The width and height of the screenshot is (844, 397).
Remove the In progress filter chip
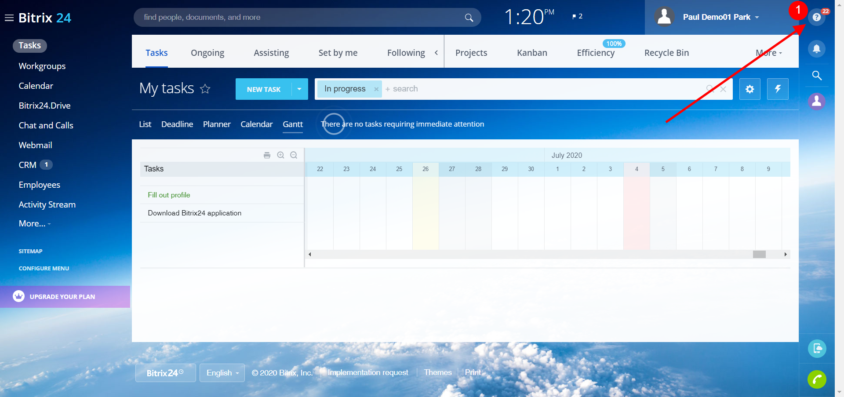click(376, 89)
